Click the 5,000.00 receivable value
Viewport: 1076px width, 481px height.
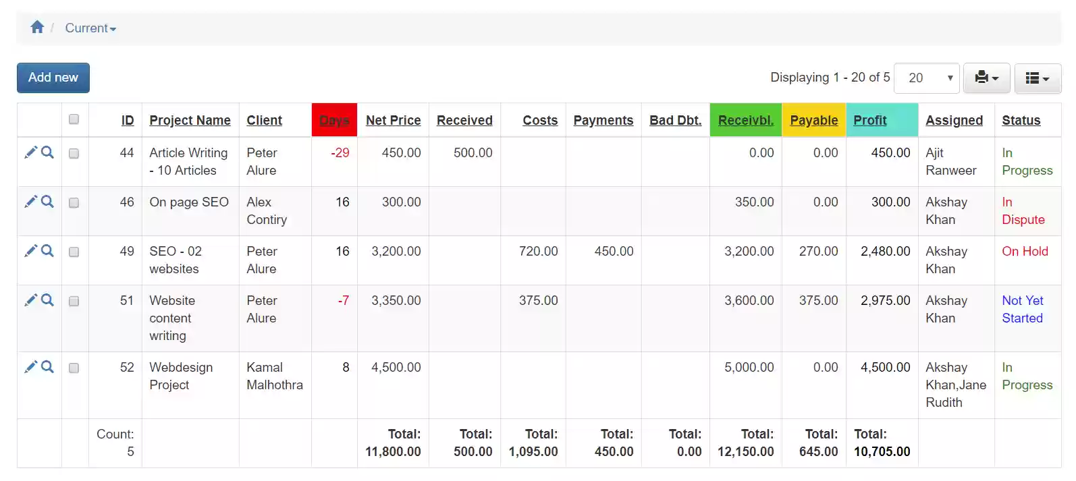point(749,367)
